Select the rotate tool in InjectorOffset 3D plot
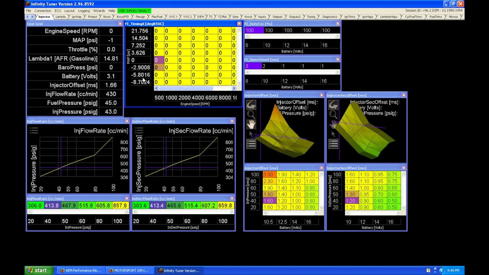This screenshot has height=275, width=489. [251, 104]
